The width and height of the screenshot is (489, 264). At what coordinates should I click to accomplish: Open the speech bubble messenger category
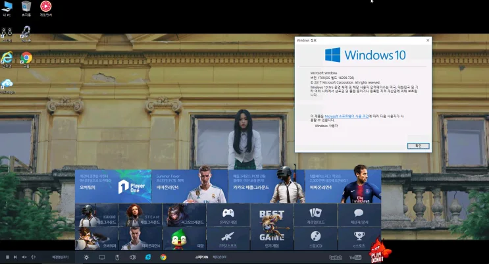point(359,215)
